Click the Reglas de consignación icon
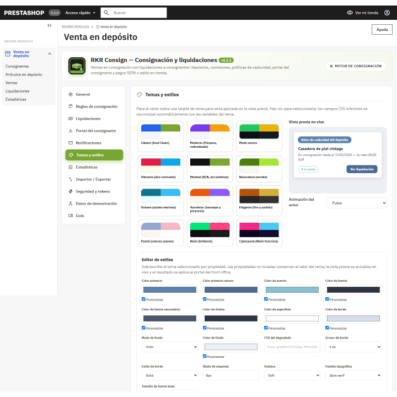The height and width of the screenshot is (397, 397). [71, 106]
